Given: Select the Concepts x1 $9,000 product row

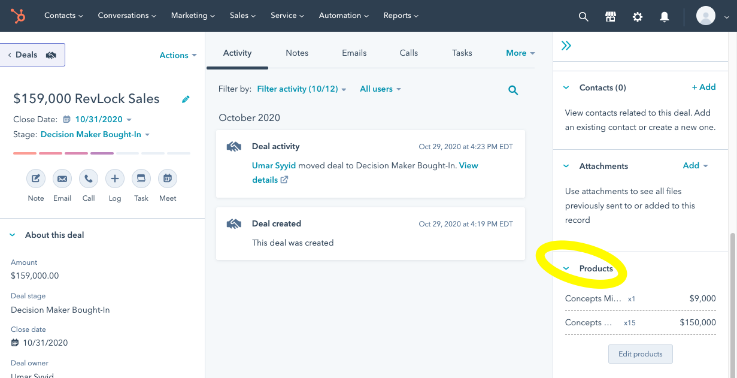Looking at the screenshot, I should [x=641, y=298].
